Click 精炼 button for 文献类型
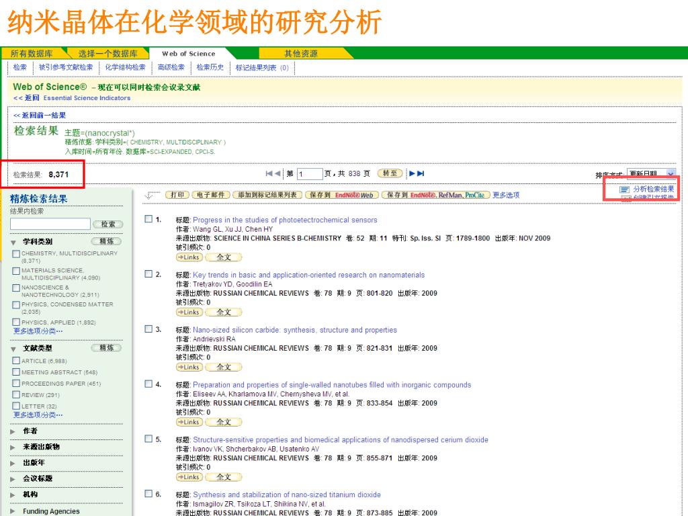This screenshot has width=688, height=516. tap(106, 348)
